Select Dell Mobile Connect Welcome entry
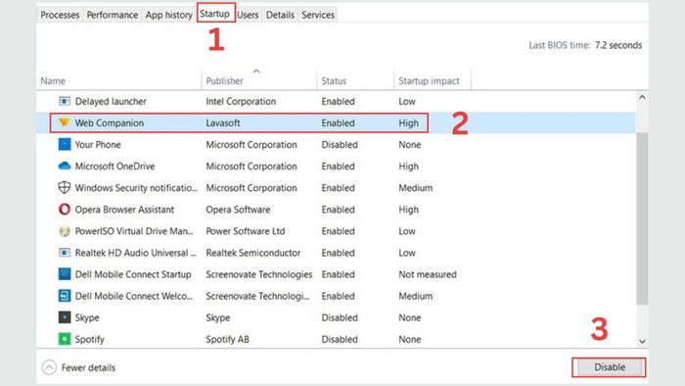Viewport: 685px width, 386px height. pos(134,296)
